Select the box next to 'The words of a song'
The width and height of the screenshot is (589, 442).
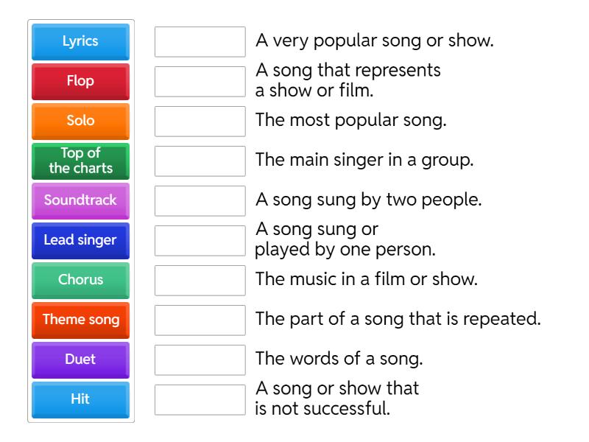(x=200, y=359)
